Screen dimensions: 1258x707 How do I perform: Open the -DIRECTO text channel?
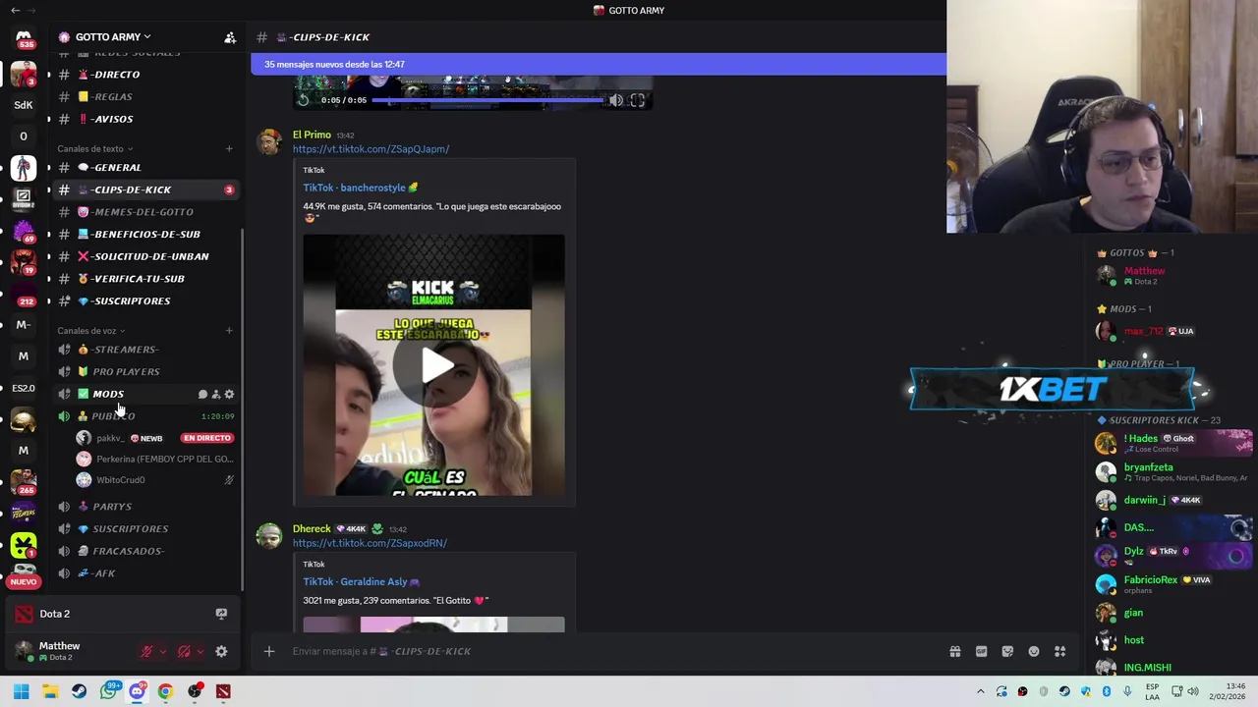point(144,75)
